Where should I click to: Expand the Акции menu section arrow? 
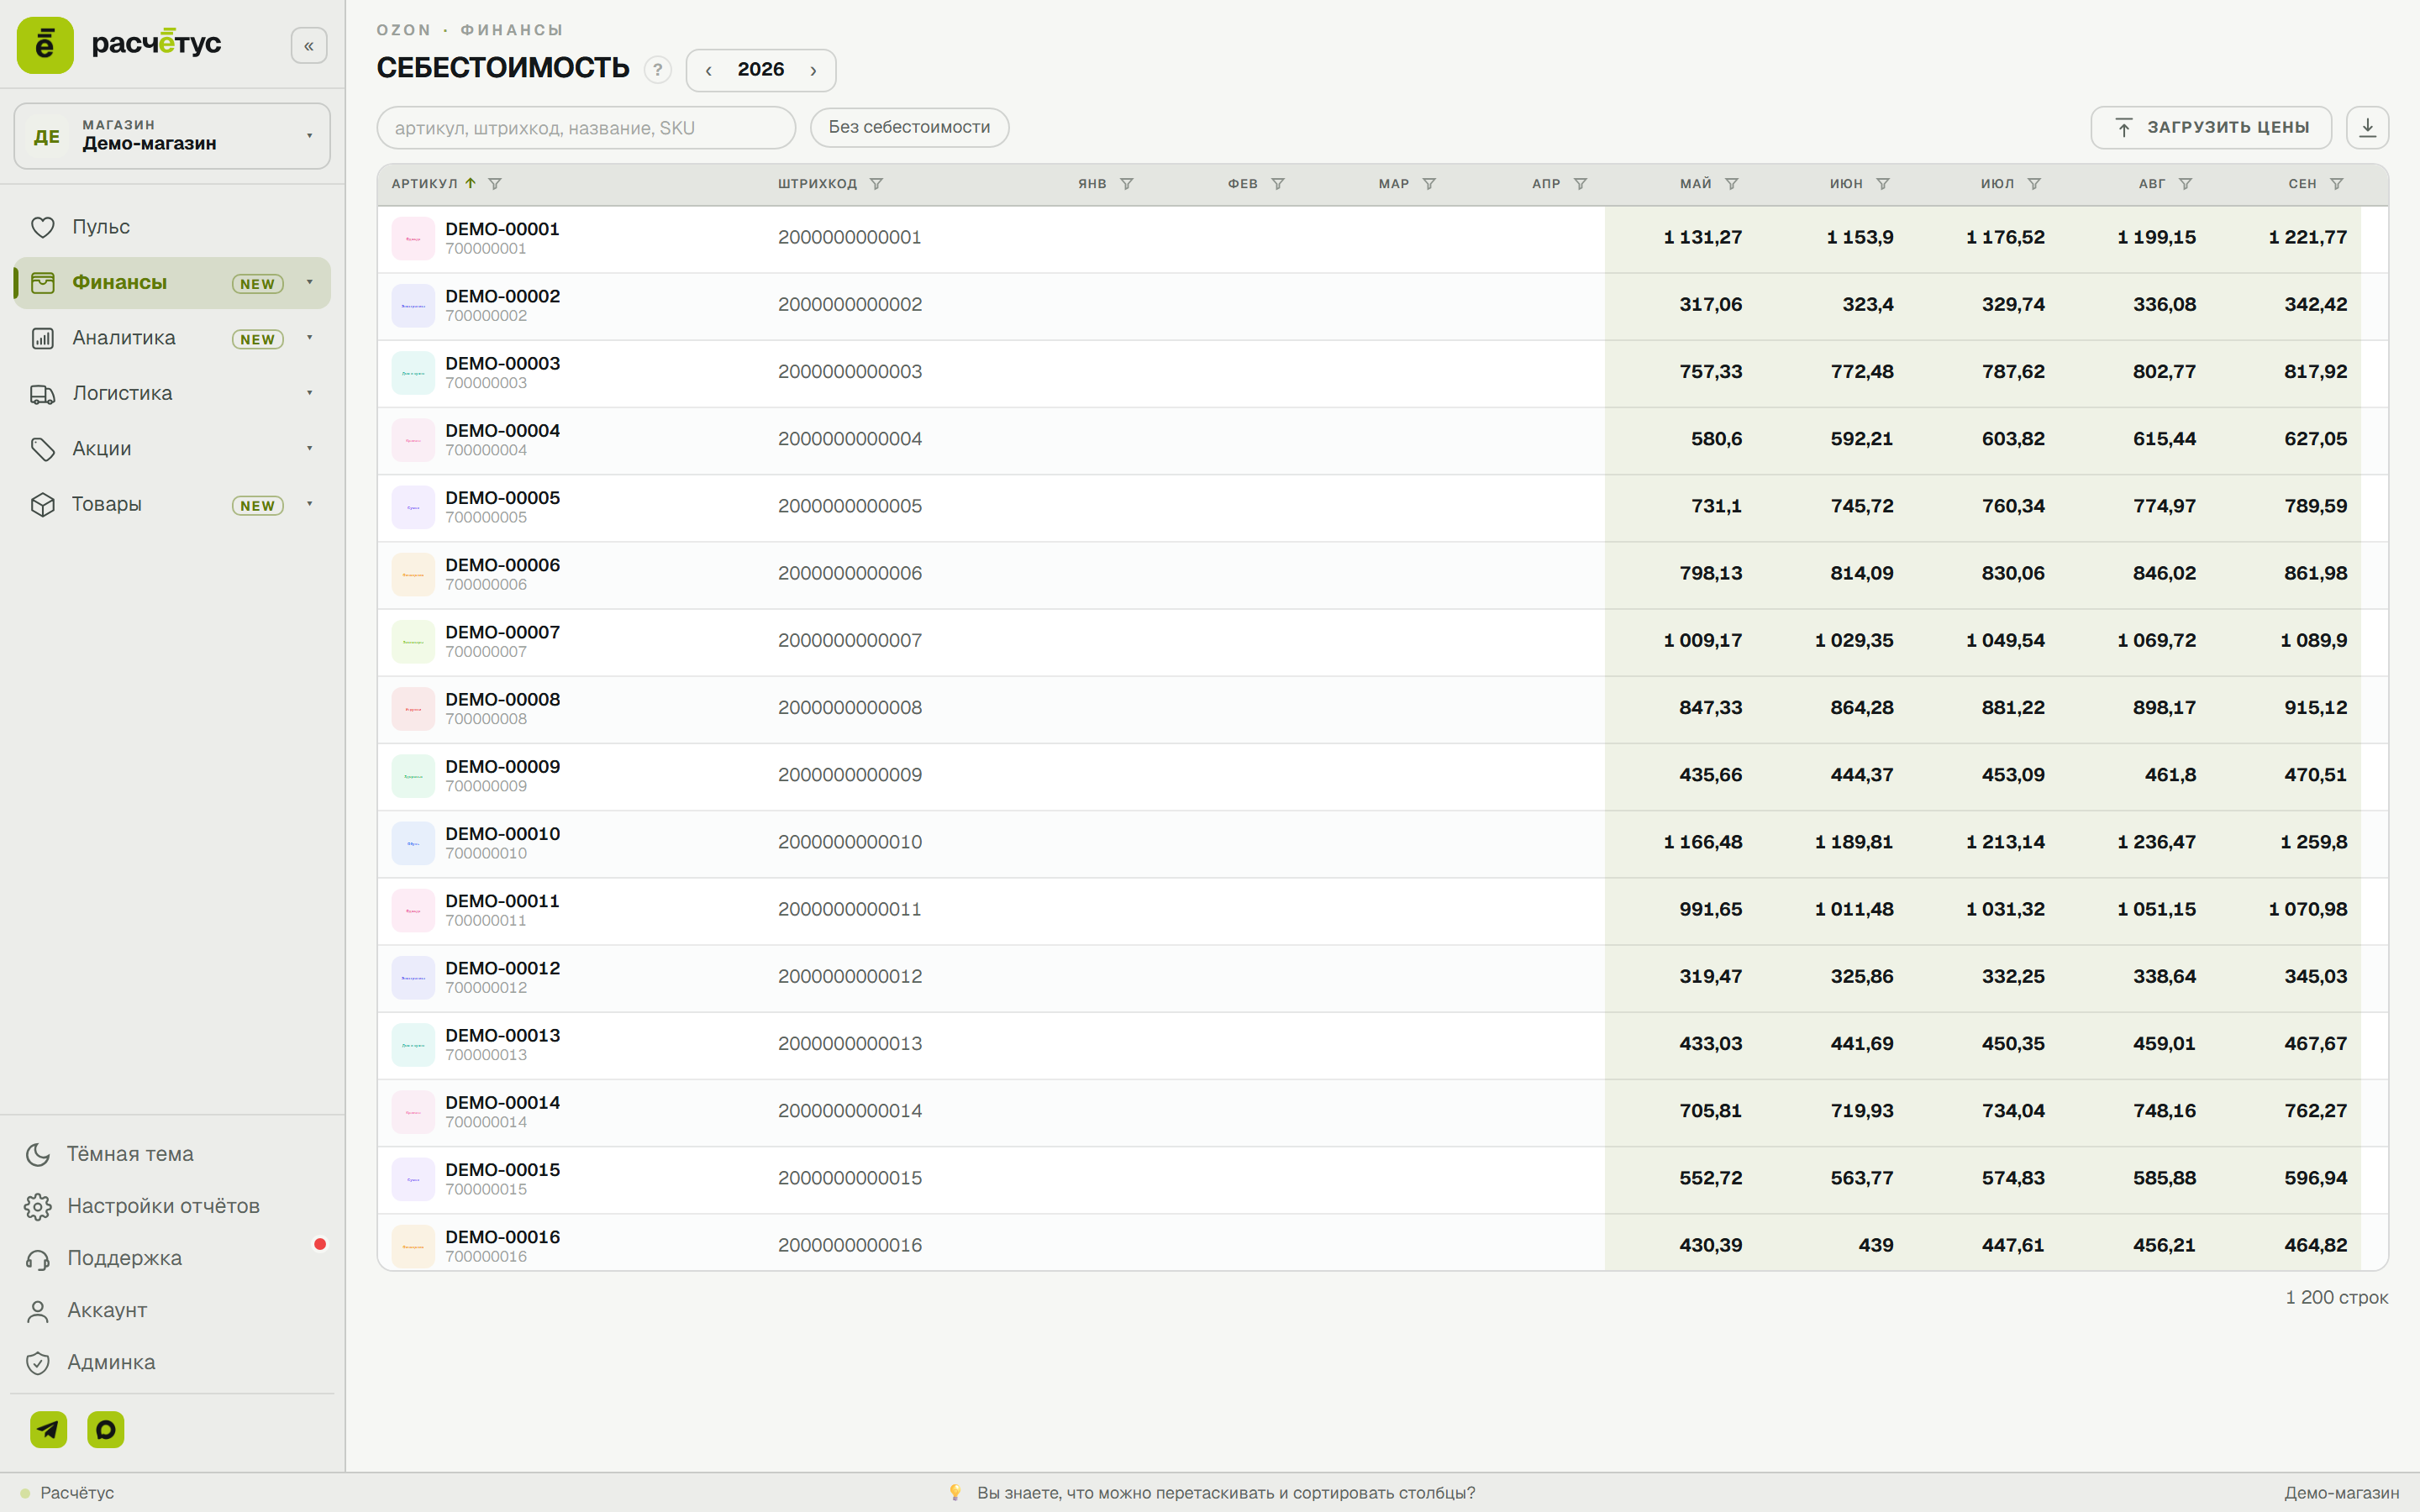(310, 448)
